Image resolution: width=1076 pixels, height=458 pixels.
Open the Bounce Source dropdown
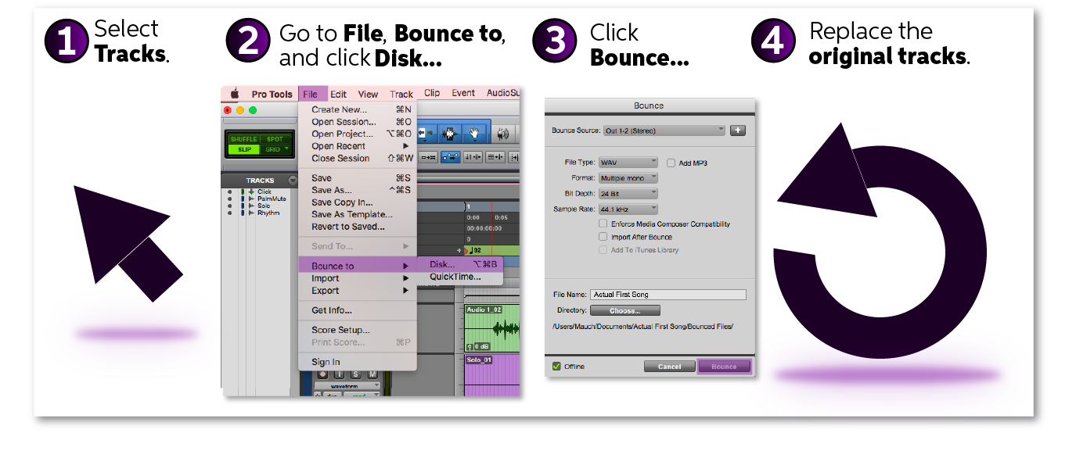click(664, 131)
